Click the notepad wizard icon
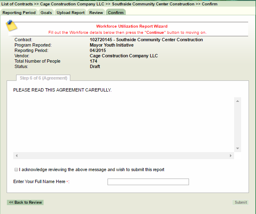The height and width of the screenshot is (214, 256). (x=11, y=26)
